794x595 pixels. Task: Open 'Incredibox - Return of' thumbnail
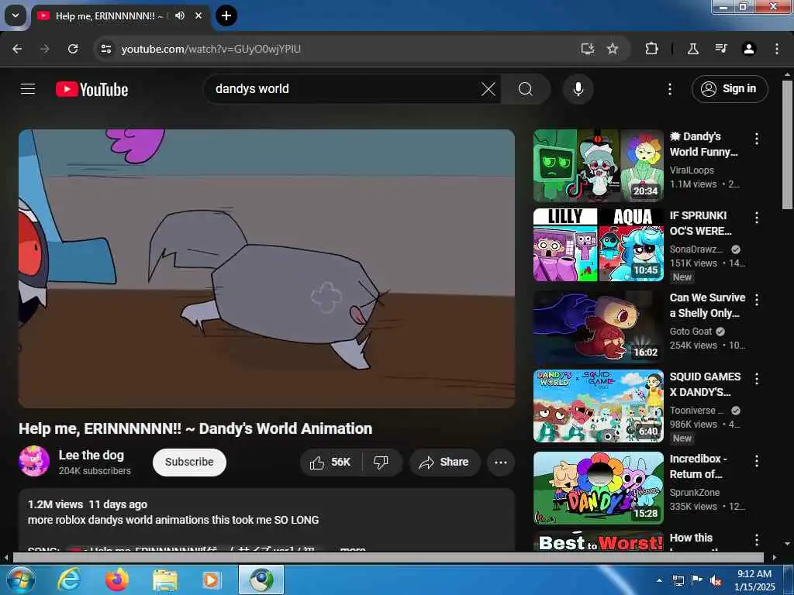[598, 488]
